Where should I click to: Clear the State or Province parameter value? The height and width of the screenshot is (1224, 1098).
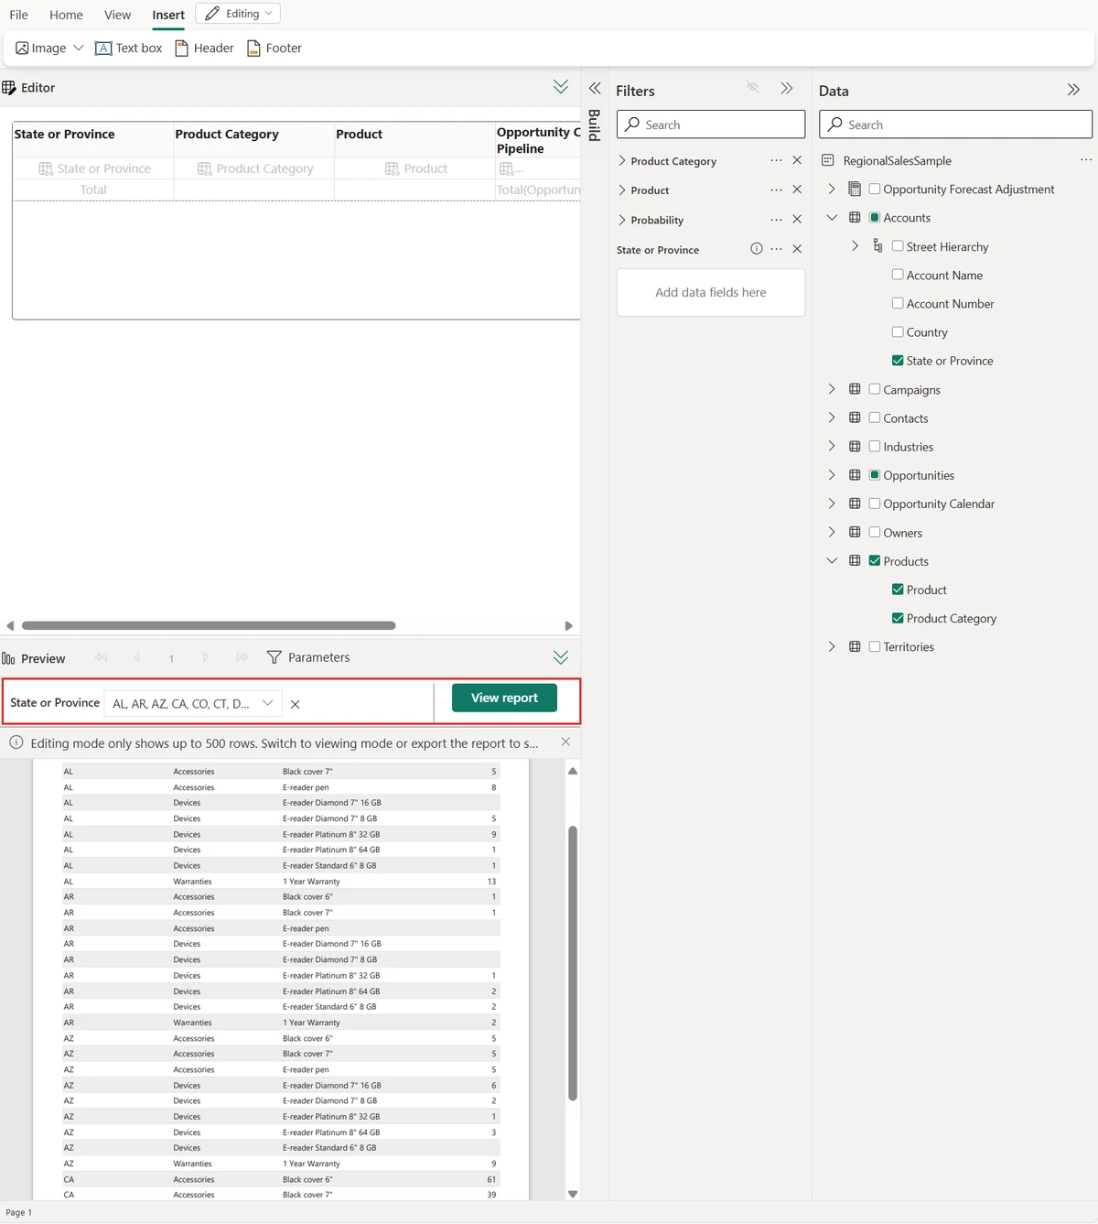pos(295,704)
